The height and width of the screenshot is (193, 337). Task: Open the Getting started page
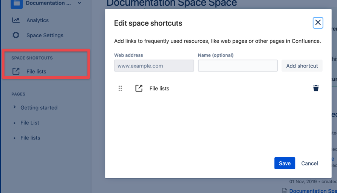tap(39, 108)
